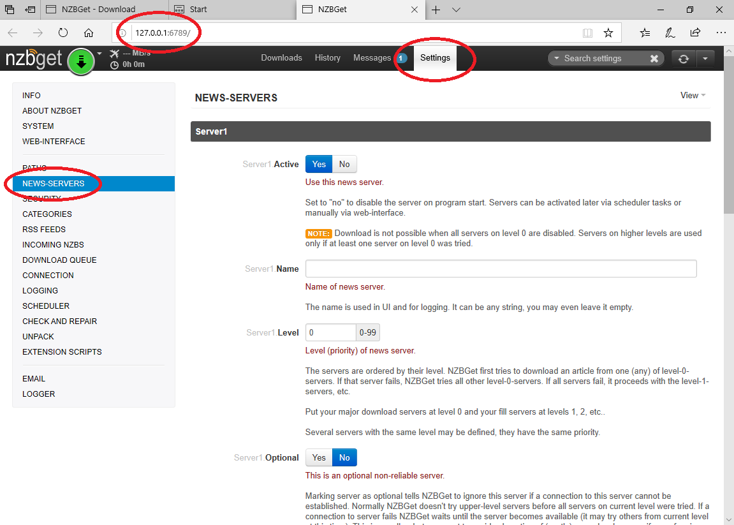Image resolution: width=734 pixels, height=525 pixels.
Task: Click the browser Home icon
Action: coord(89,33)
